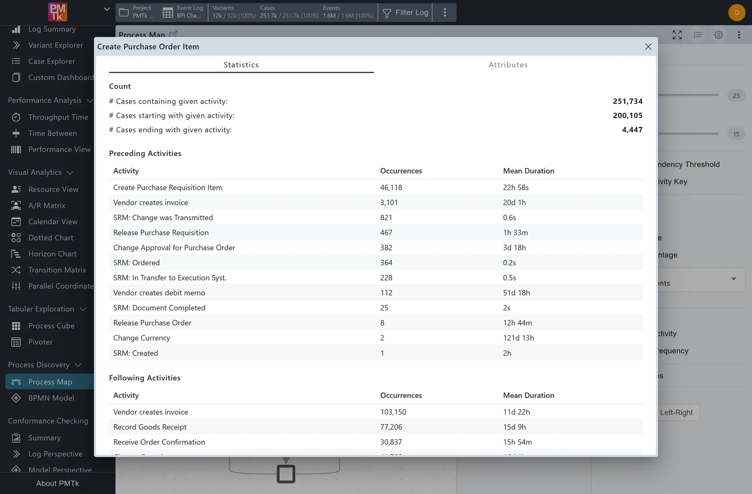Click the Vendor creates debit memo row
The image size is (752, 494).
pos(376,293)
